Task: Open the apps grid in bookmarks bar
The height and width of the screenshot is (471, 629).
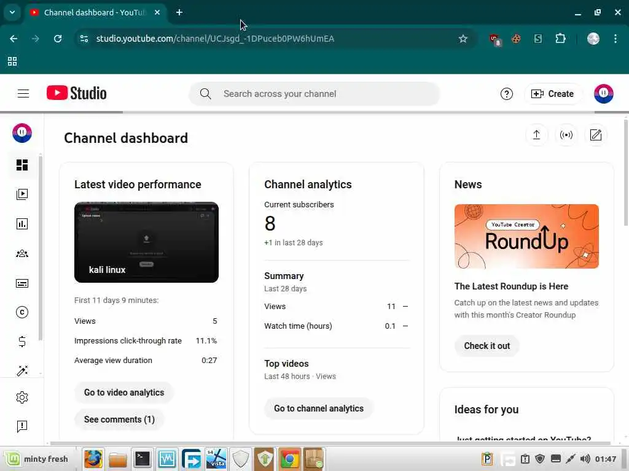Action: pyautogui.click(x=12, y=61)
